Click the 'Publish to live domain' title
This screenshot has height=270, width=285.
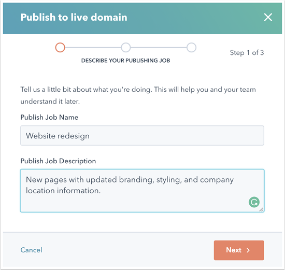[x=74, y=17]
